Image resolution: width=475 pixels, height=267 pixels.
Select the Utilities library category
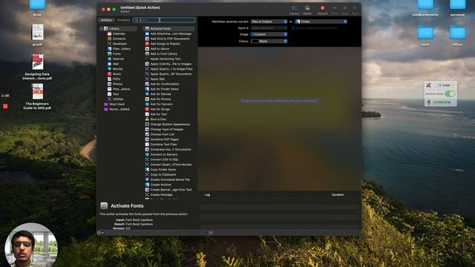tap(116, 99)
